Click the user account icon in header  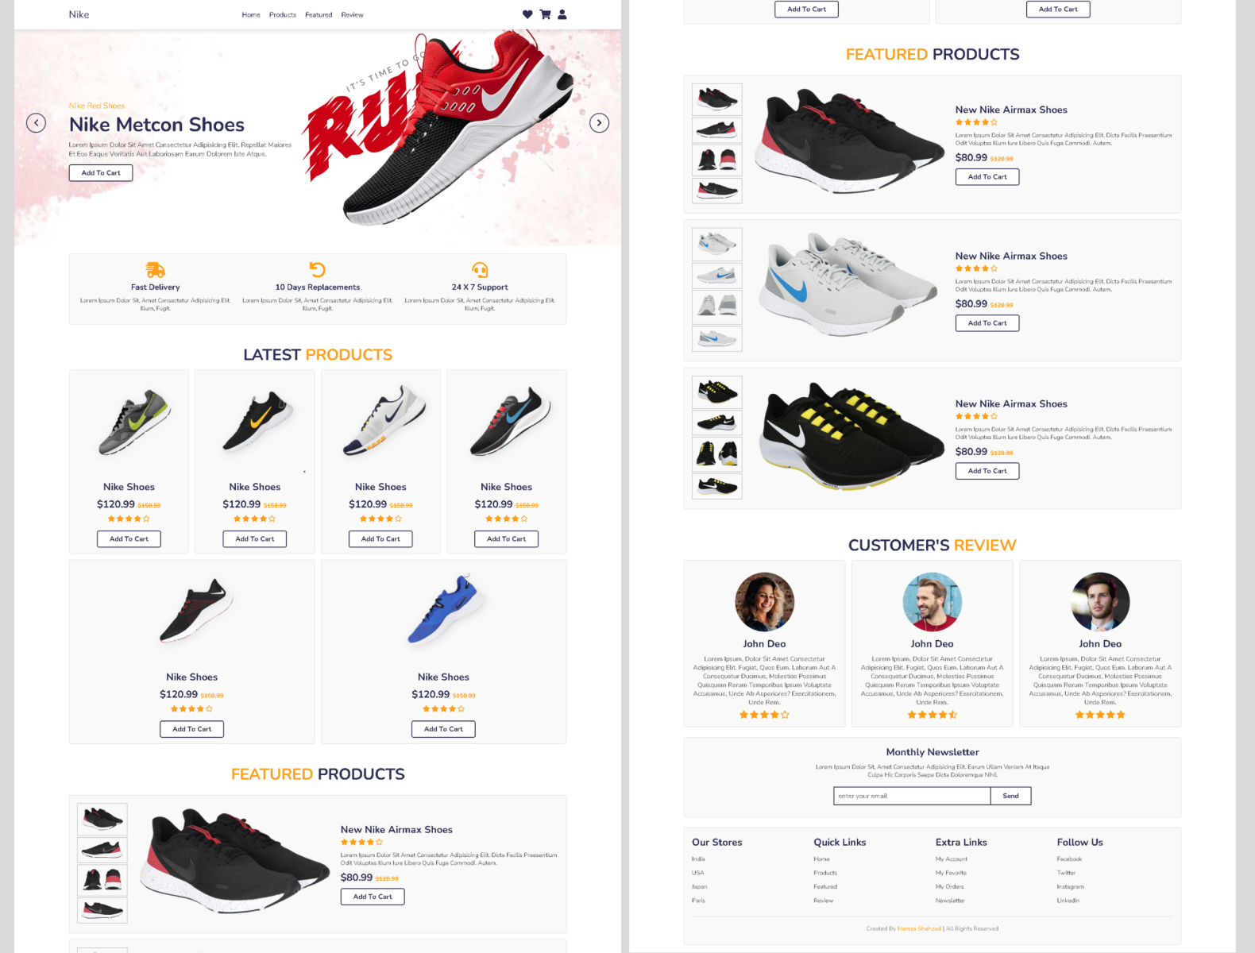pyautogui.click(x=562, y=14)
